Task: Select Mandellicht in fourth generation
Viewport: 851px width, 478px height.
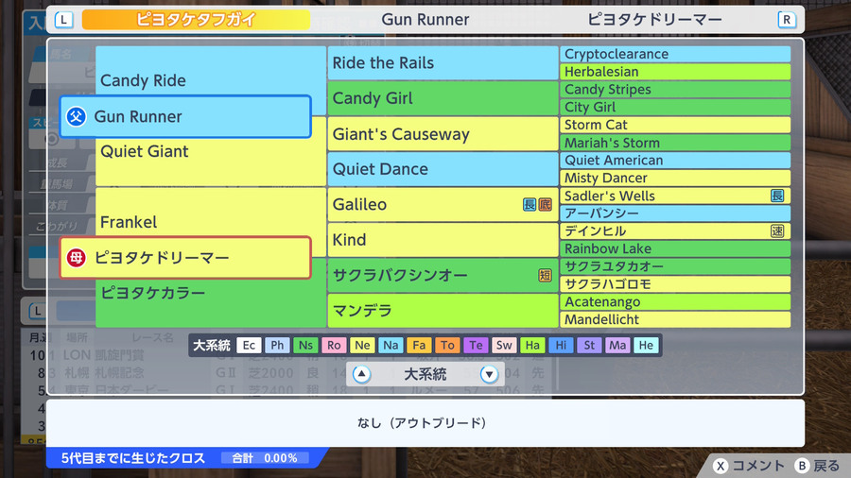Action: point(675,319)
